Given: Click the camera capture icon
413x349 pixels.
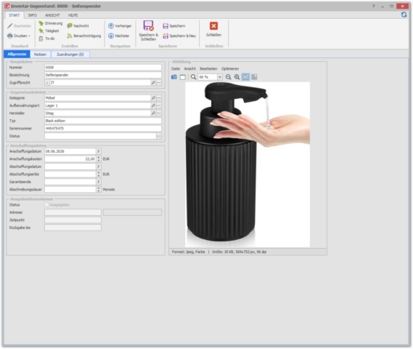Looking at the screenshot, I should (x=174, y=77).
